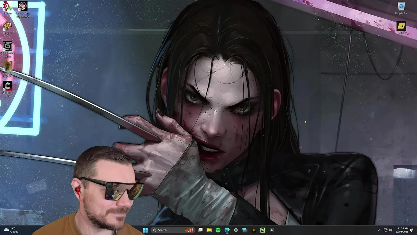The width and height of the screenshot is (417, 235).
Task: Expand the hidden system tray icons
Action: pyautogui.click(x=379, y=230)
